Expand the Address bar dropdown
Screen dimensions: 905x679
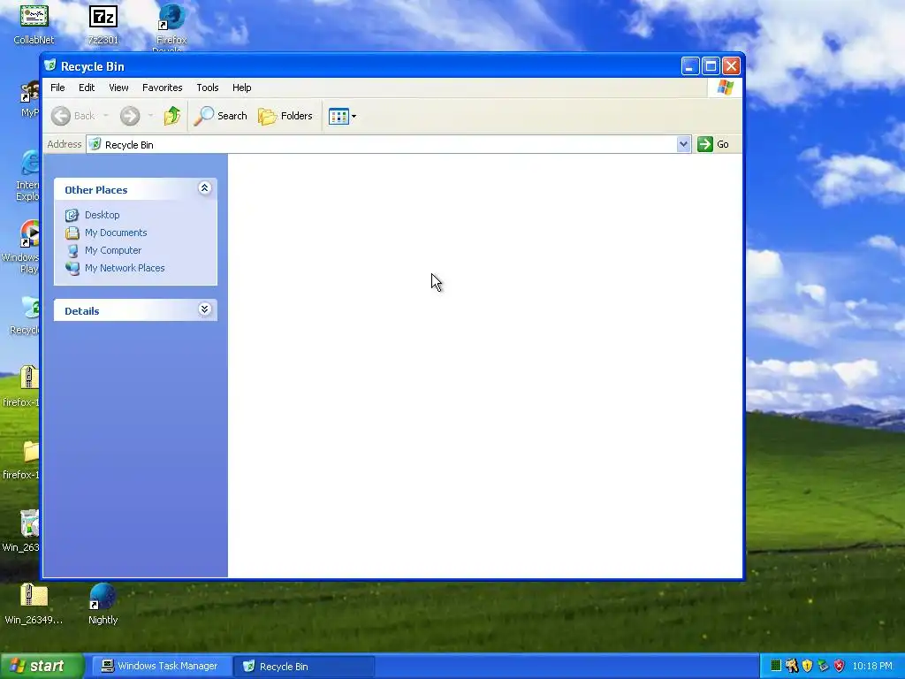click(683, 144)
